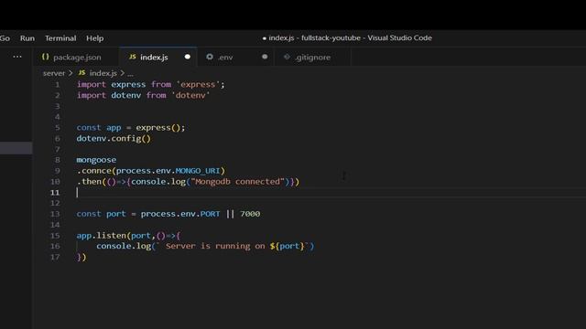Click "Mongodb connected" string on line 10
Viewport: 586px width, 329px height.
(238, 182)
